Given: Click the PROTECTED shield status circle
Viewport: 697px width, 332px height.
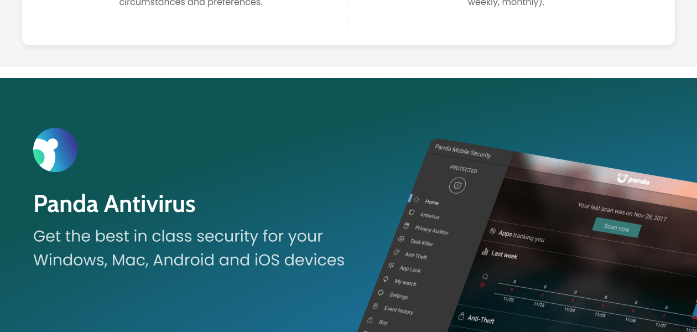Looking at the screenshot, I should click(x=457, y=185).
